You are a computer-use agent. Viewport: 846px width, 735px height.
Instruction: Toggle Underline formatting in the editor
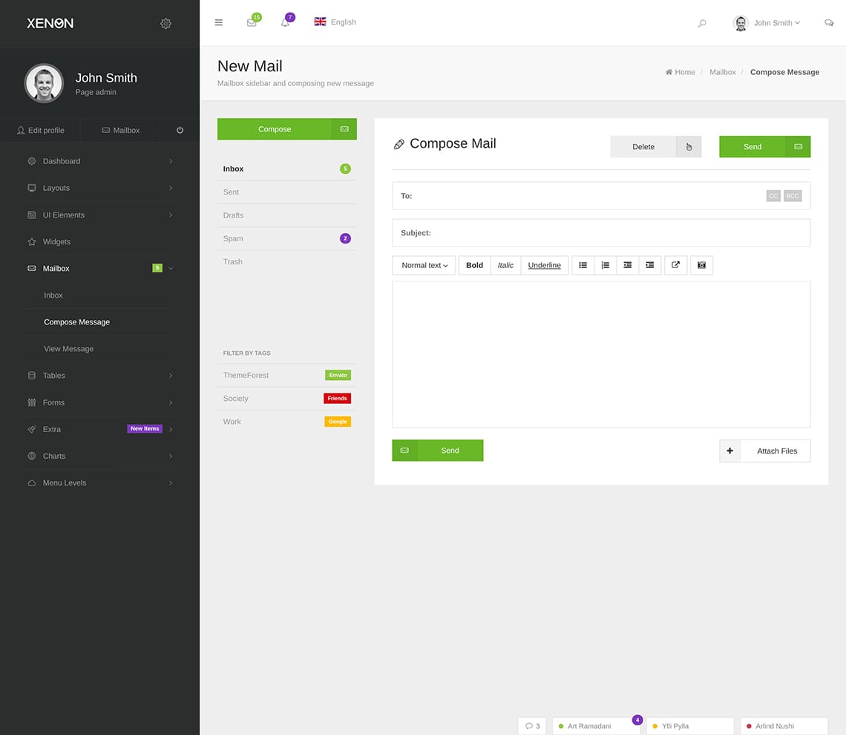tap(544, 265)
